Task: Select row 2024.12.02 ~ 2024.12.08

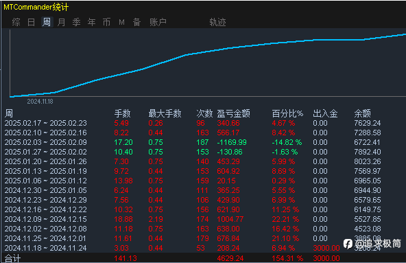Action: [193, 229]
